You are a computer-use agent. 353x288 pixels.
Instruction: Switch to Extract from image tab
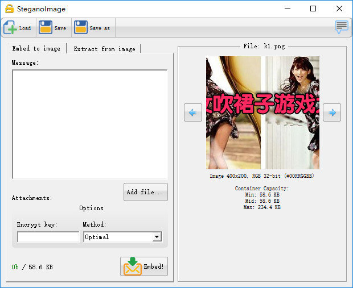click(104, 49)
